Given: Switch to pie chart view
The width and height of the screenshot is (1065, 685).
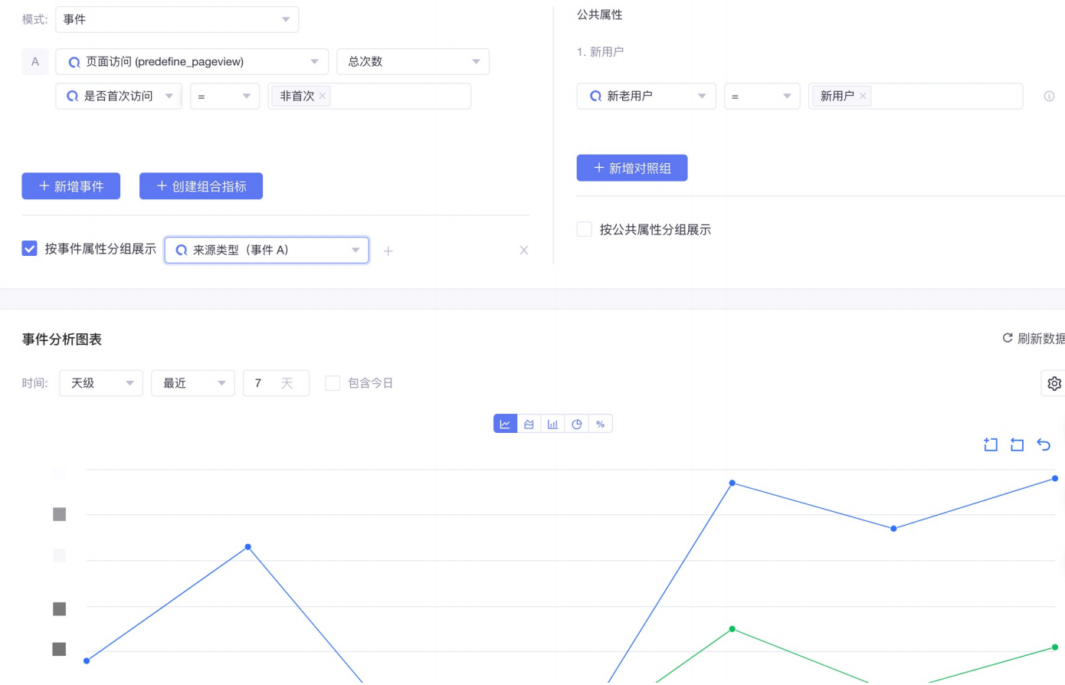Looking at the screenshot, I should coord(577,424).
